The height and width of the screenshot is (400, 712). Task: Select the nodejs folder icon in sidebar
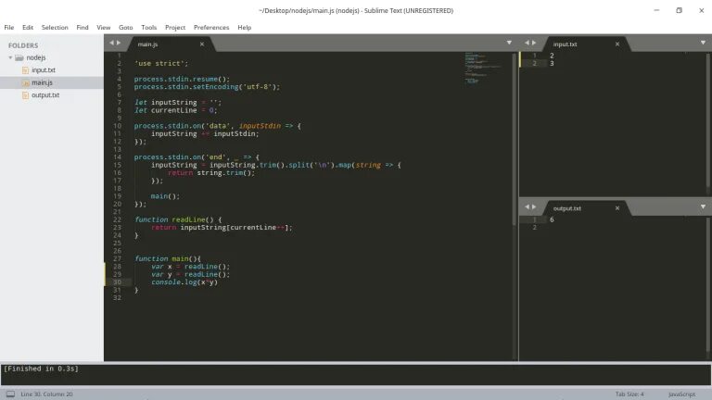point(19,57)
